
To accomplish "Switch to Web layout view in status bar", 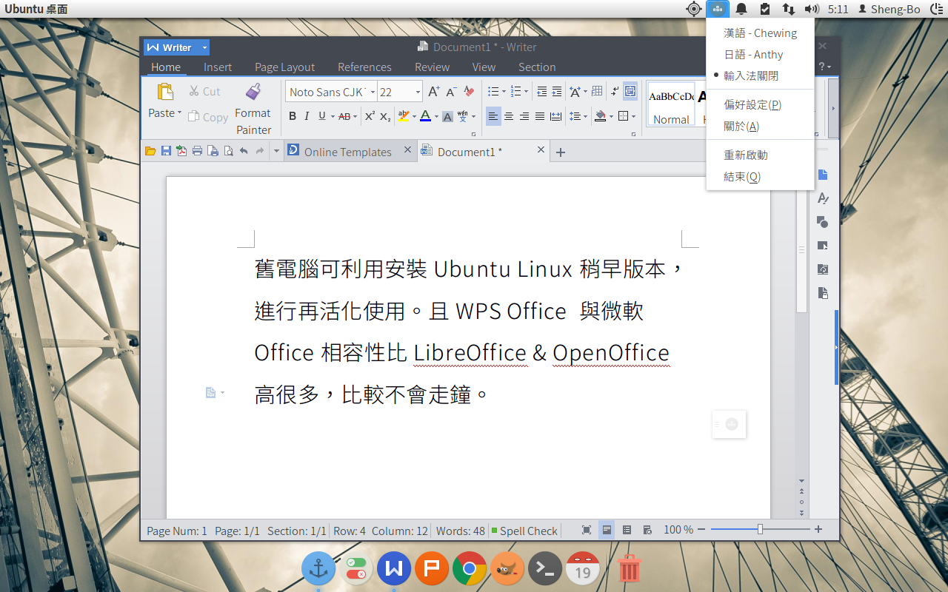I will tap(647, 530).
